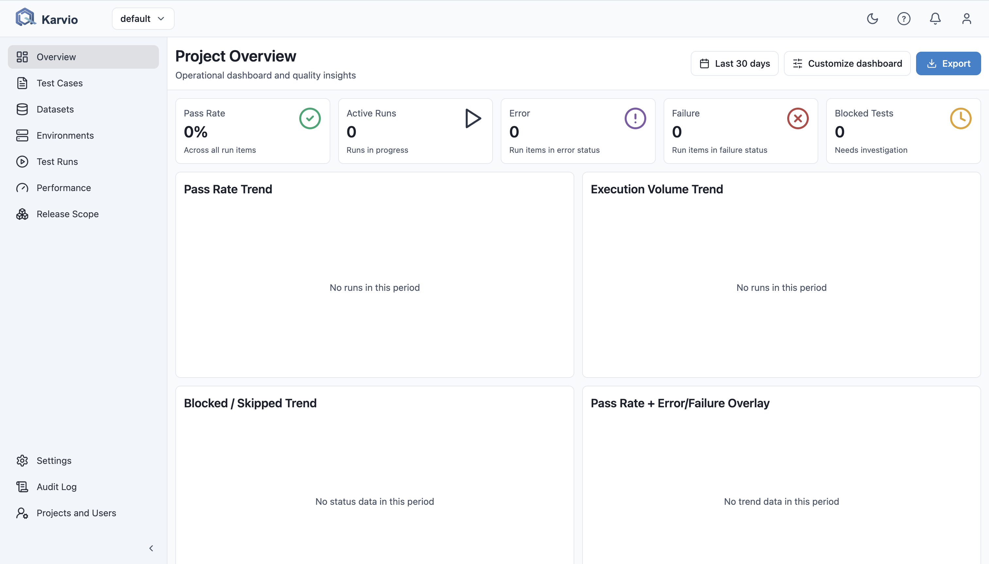Select Overview in the sidebar
The width and height of the screenshot is (989, 564).
point(83,57)
